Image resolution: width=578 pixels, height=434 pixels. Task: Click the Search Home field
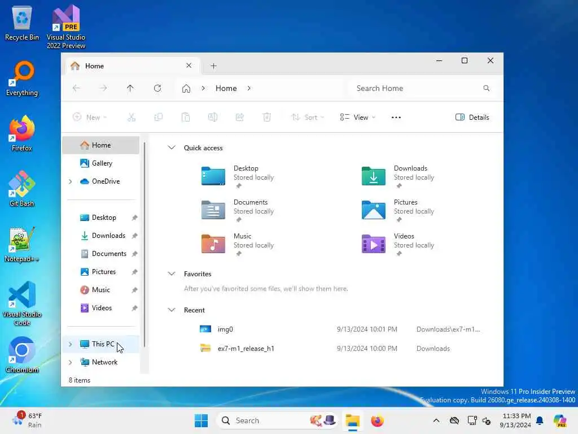[x=423, y=88]
